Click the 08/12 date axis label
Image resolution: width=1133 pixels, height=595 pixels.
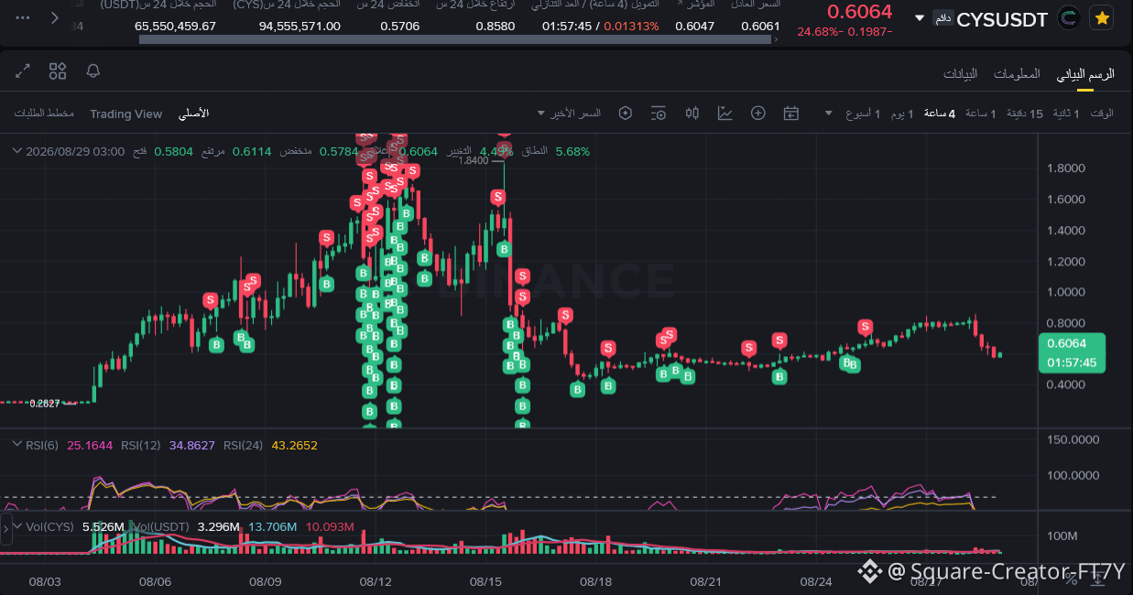pyautogui.click(x=376, y=581)
